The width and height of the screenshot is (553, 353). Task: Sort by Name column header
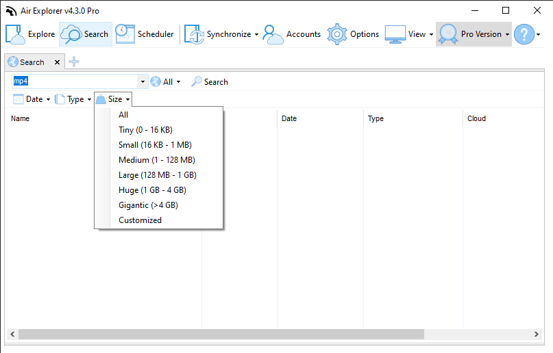click(20, 118)
